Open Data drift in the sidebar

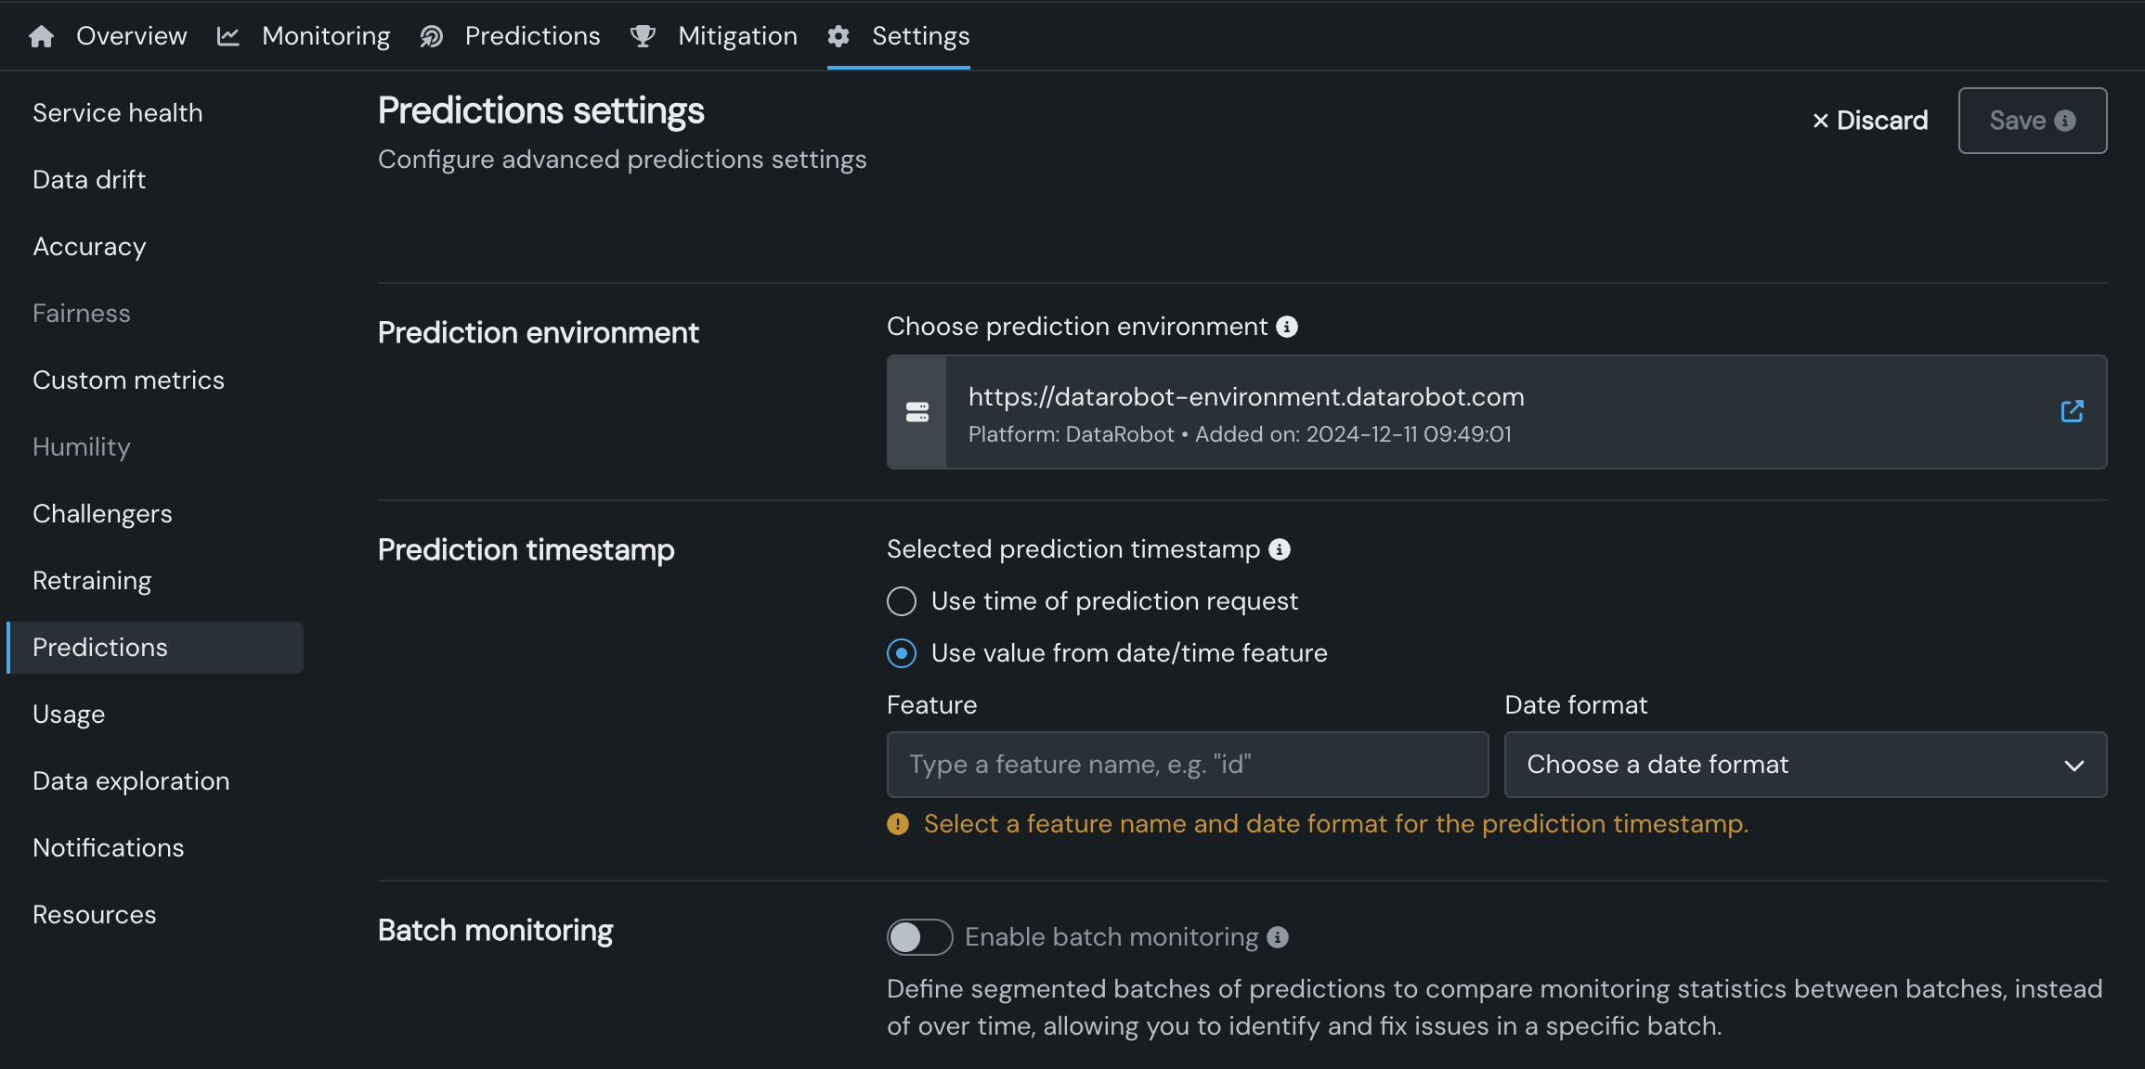[x=89, y=180]
